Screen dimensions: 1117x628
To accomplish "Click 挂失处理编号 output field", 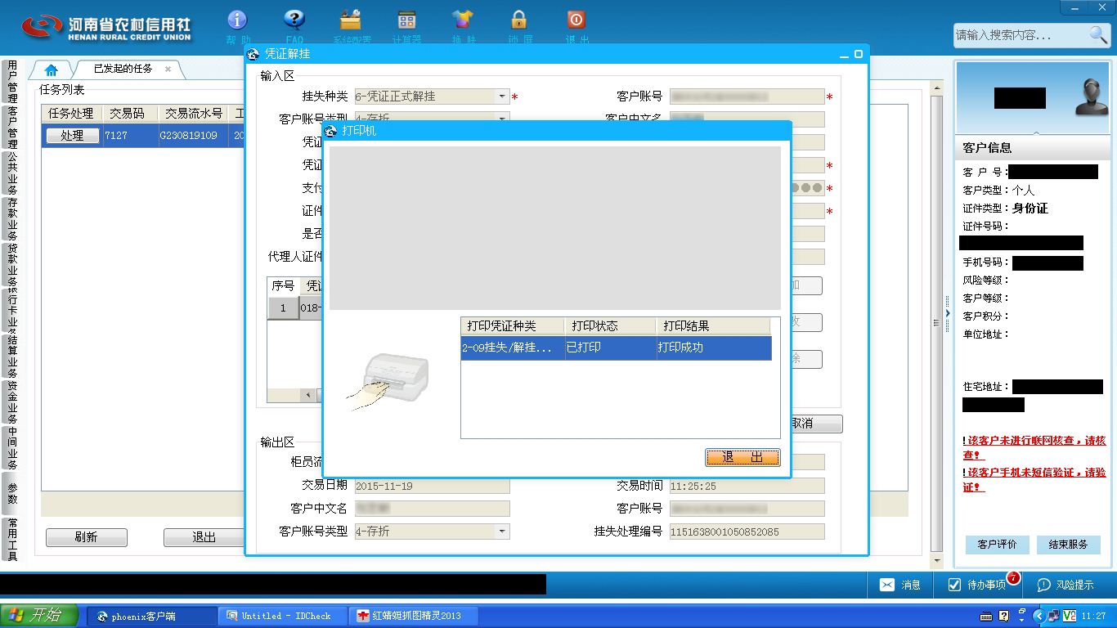I will 747,532.
